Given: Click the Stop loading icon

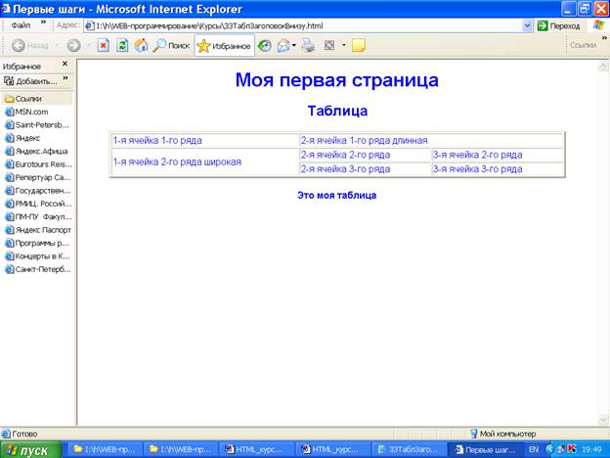Looking at the screenshot, I should tap(103, 46).
